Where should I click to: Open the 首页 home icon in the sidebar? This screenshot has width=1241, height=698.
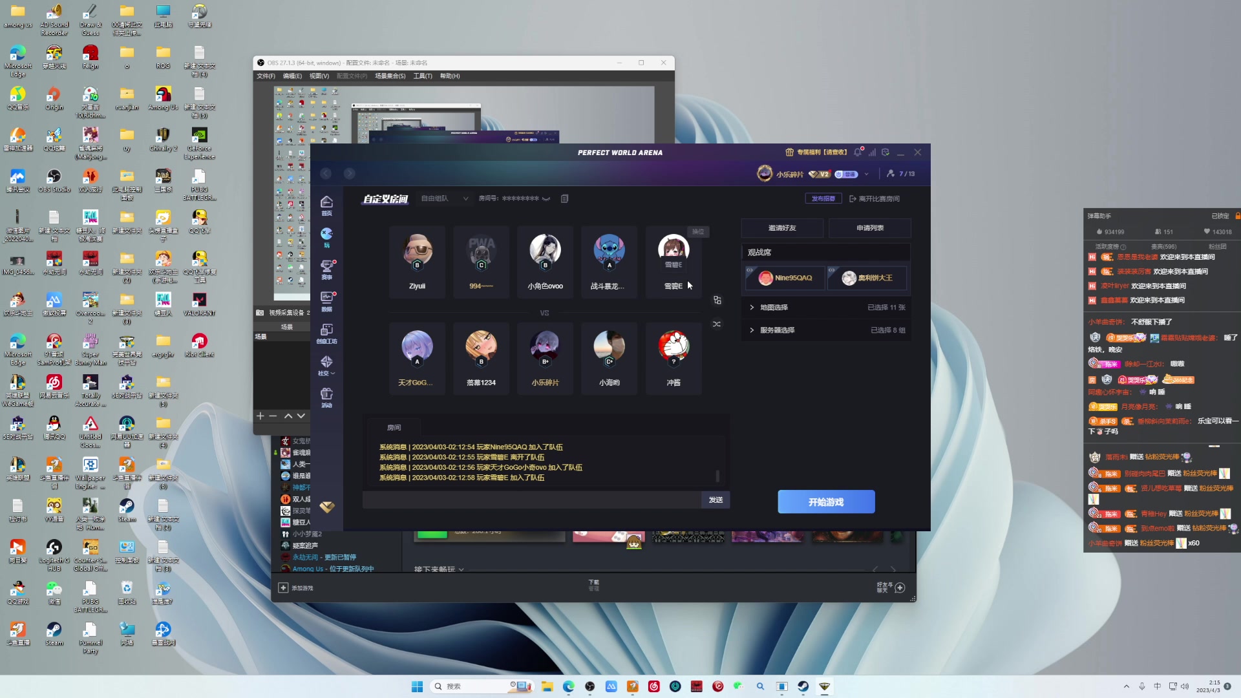point(326,206)
